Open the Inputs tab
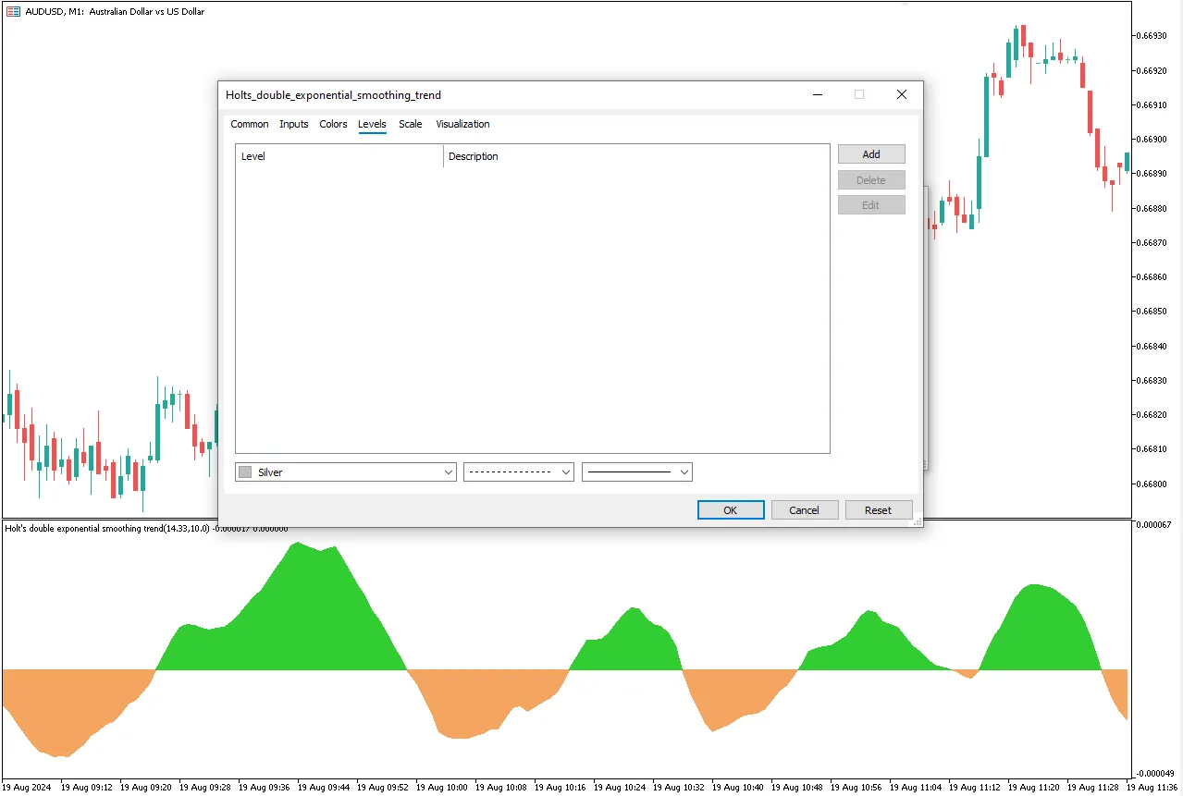 point(293,124)
